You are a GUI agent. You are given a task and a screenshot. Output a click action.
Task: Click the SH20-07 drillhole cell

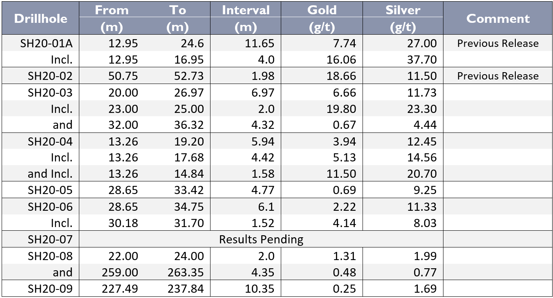[50, 240]
